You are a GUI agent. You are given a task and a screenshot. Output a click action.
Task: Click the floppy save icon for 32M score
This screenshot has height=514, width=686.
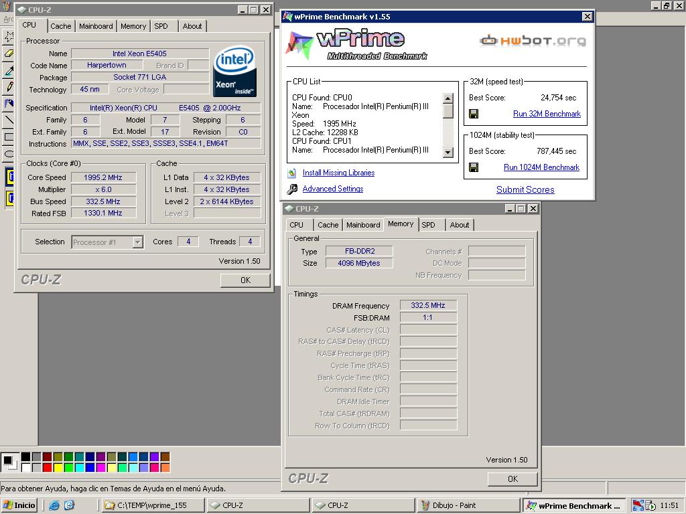474,114
